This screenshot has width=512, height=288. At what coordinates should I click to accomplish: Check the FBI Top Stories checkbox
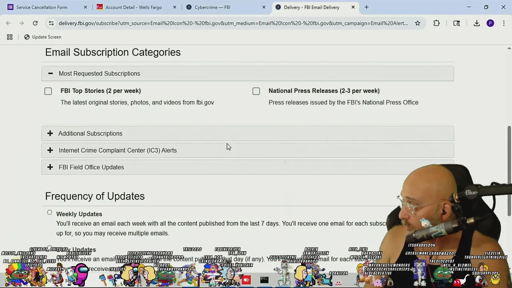point(48,91)
